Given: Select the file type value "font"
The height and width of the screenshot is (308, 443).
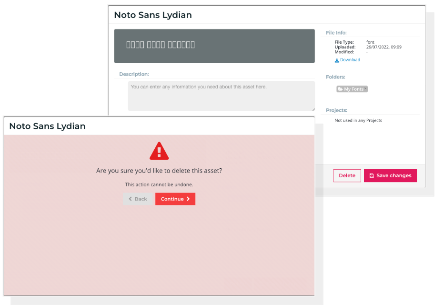Looking at the screenshot, I should pos(370,42).
